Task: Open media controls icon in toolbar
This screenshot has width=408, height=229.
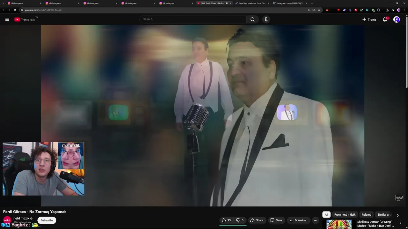Action: [x=393, y=10]
